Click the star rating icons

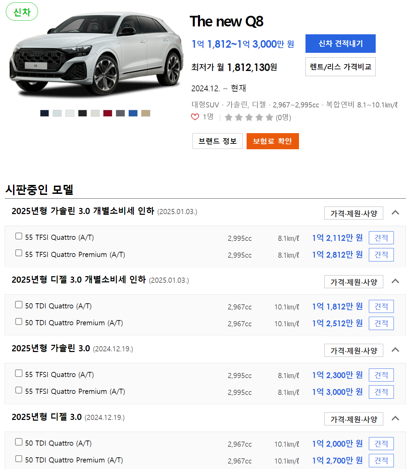(249, 118)
